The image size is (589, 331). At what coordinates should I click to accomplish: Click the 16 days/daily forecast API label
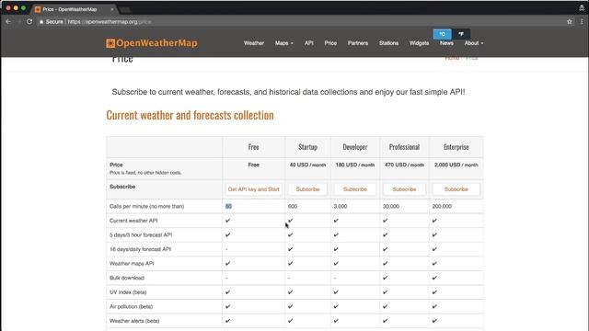coord(140,249)
